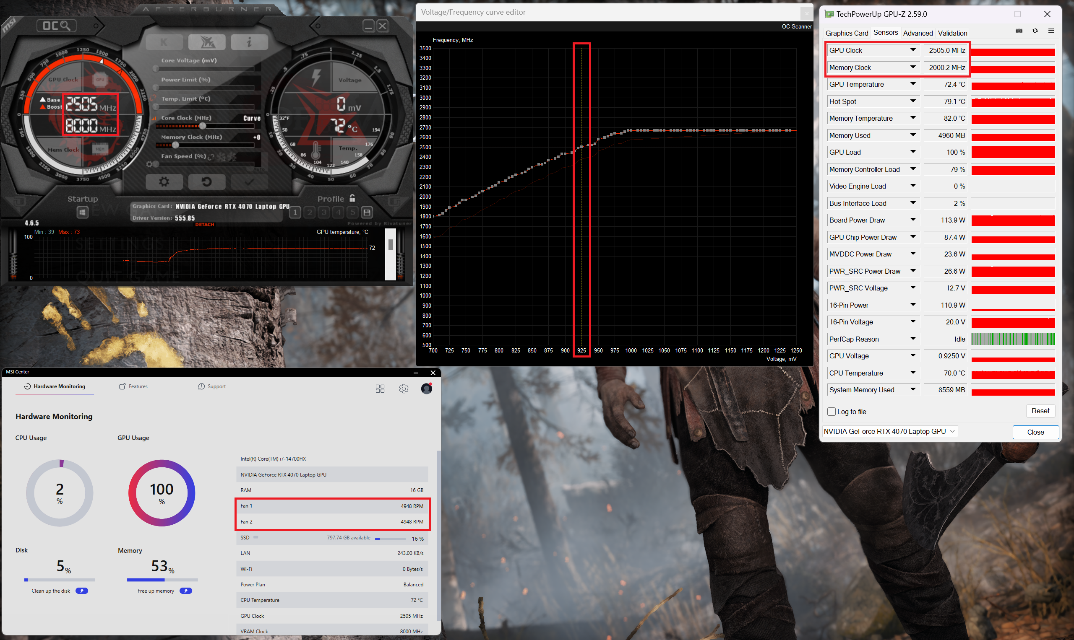Click reset settings arrow in Afterburner
This screenshot has height=640, width=1074.
pyautogui.click(x=206, y=181)
